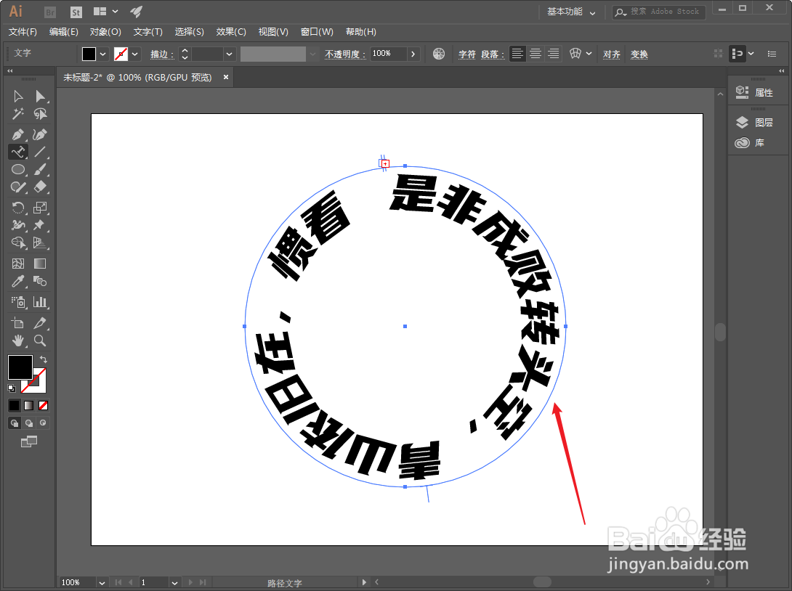Select the Artboard tool

coord(18,322)
